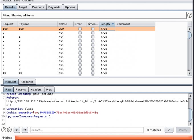Click the Pretty button
194x140 pixels.
pos(183,130)
